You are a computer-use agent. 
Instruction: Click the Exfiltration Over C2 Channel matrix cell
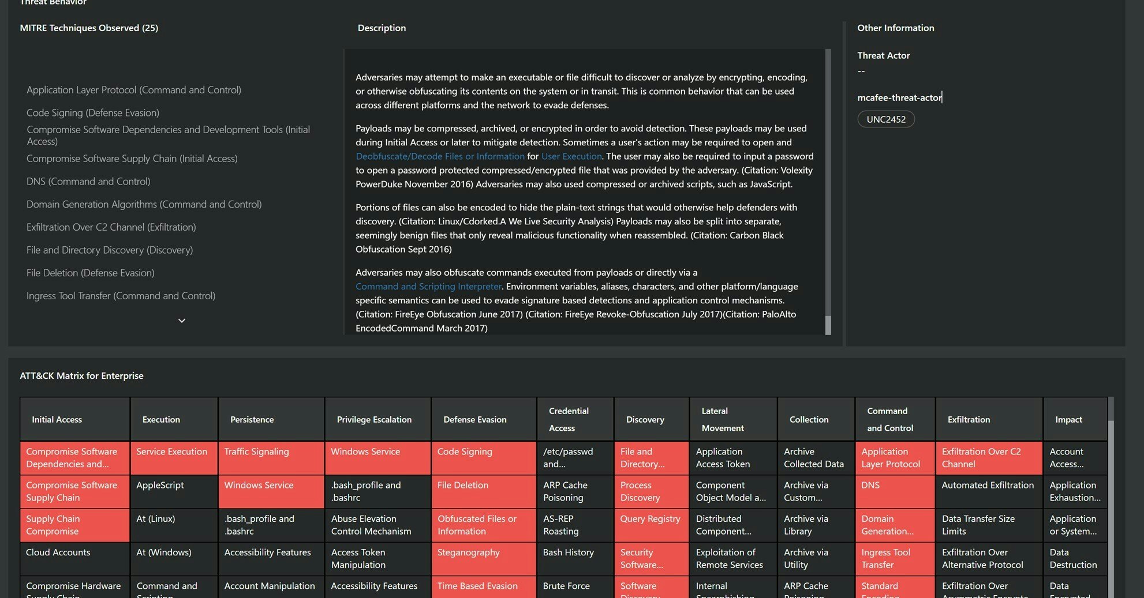[x=989, y=458]
